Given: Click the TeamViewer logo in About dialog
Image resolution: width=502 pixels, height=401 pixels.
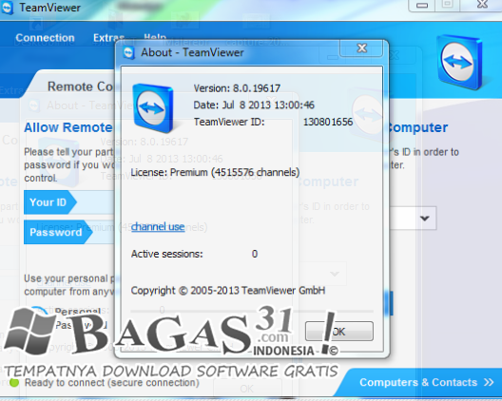Looking at the screenshot, I should [153, 108].
